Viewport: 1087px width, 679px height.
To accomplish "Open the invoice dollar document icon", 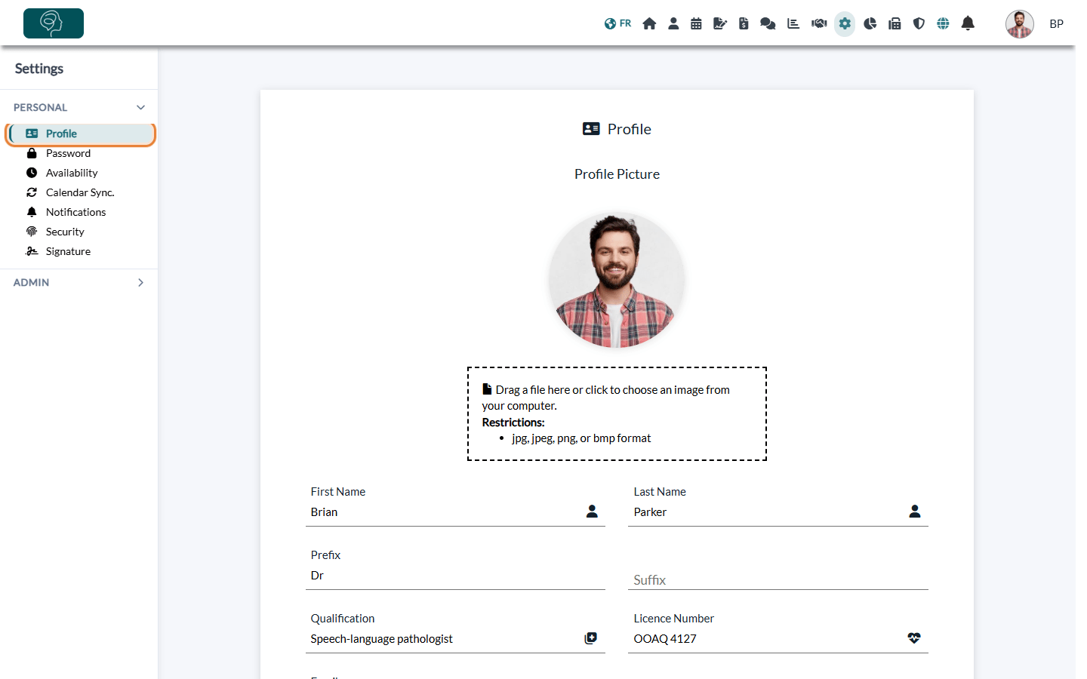I will click(x=744, y=23).
